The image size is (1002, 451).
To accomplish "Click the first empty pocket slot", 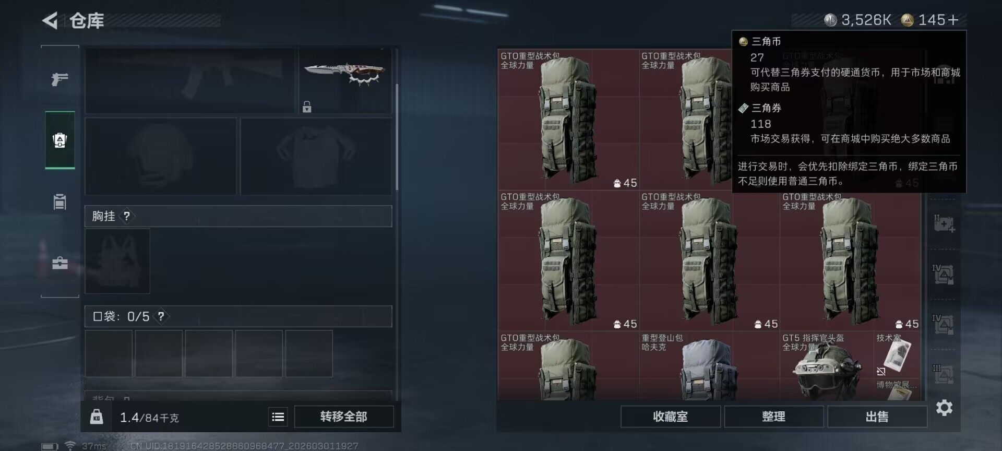I will coord(109,353).
